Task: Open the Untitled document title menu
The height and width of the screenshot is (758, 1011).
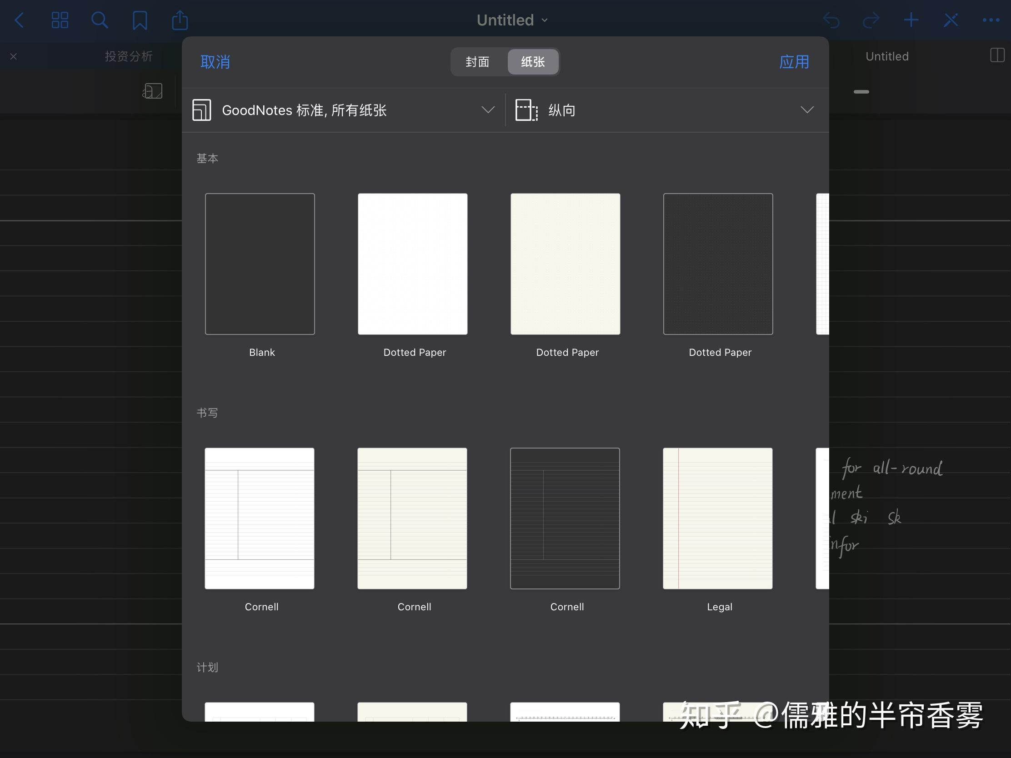Action: point(512,20)
